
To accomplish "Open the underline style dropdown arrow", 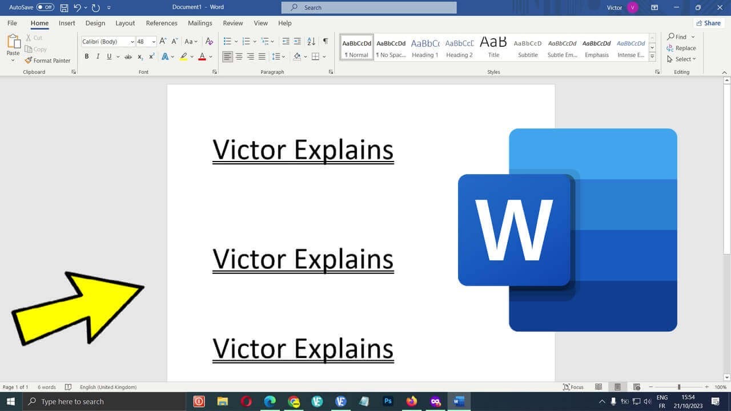I will [x=118, y=57].
